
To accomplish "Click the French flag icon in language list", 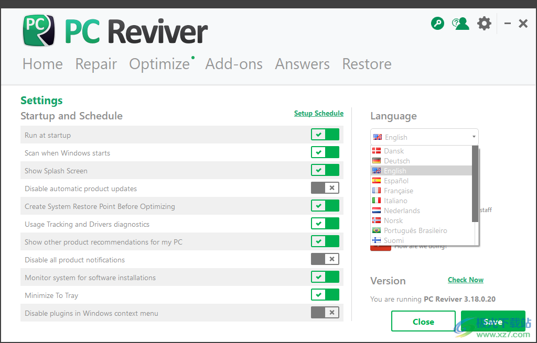I will [x=377, y=191].
